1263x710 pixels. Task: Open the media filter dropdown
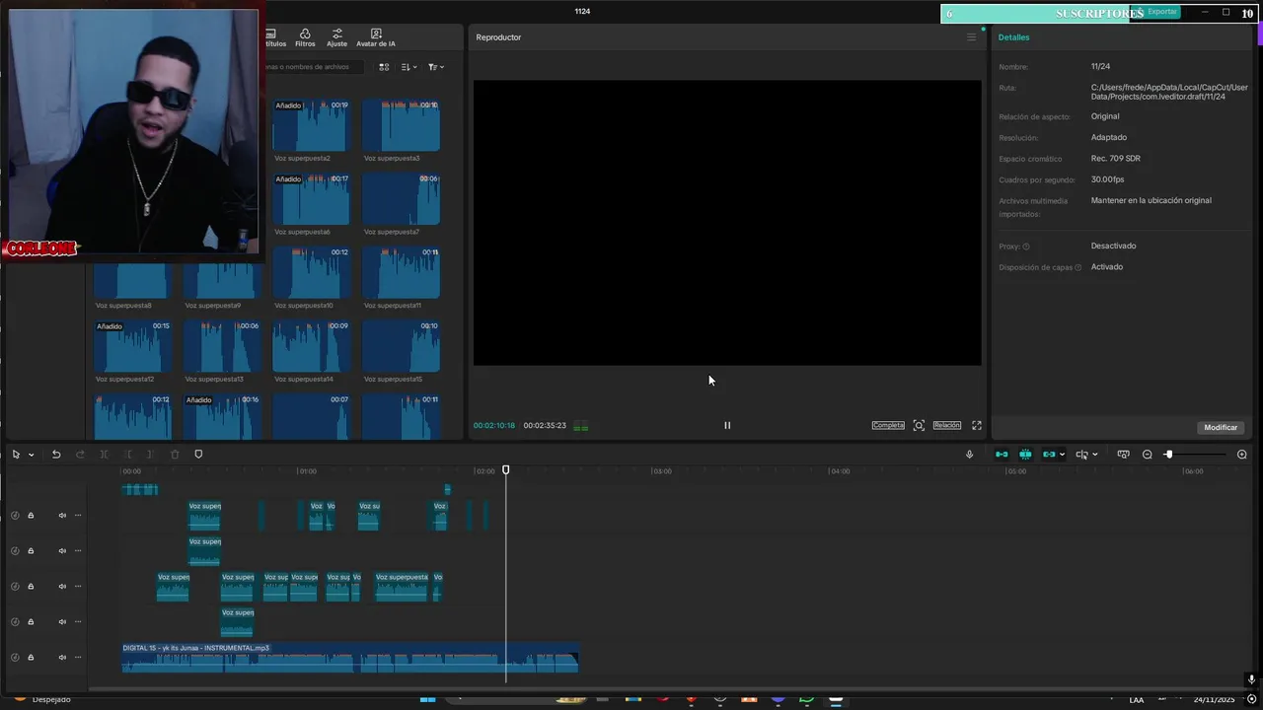coord(436,67)
